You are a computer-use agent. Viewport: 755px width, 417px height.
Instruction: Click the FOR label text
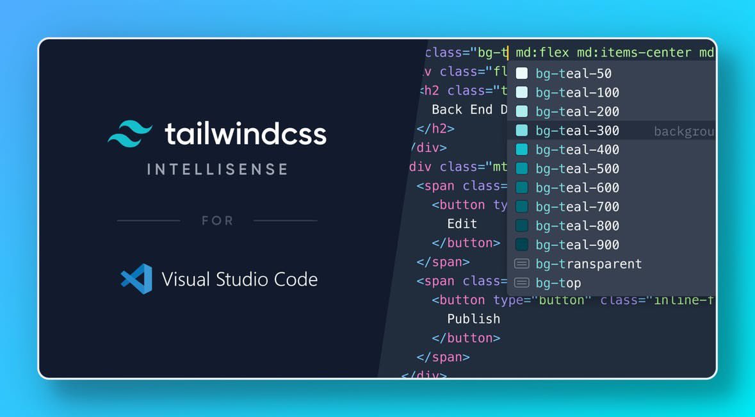point(218,220)
